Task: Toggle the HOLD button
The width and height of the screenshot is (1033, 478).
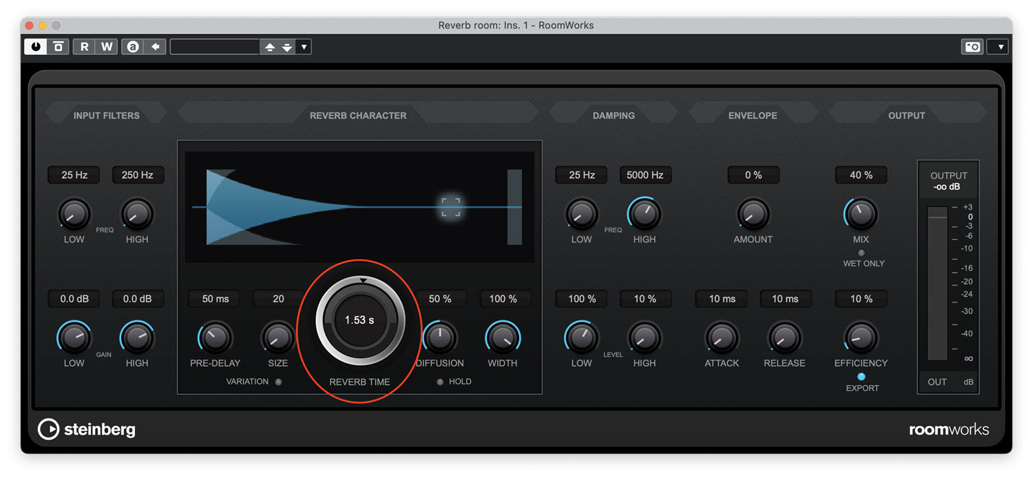Action: [x=440, y=382]
